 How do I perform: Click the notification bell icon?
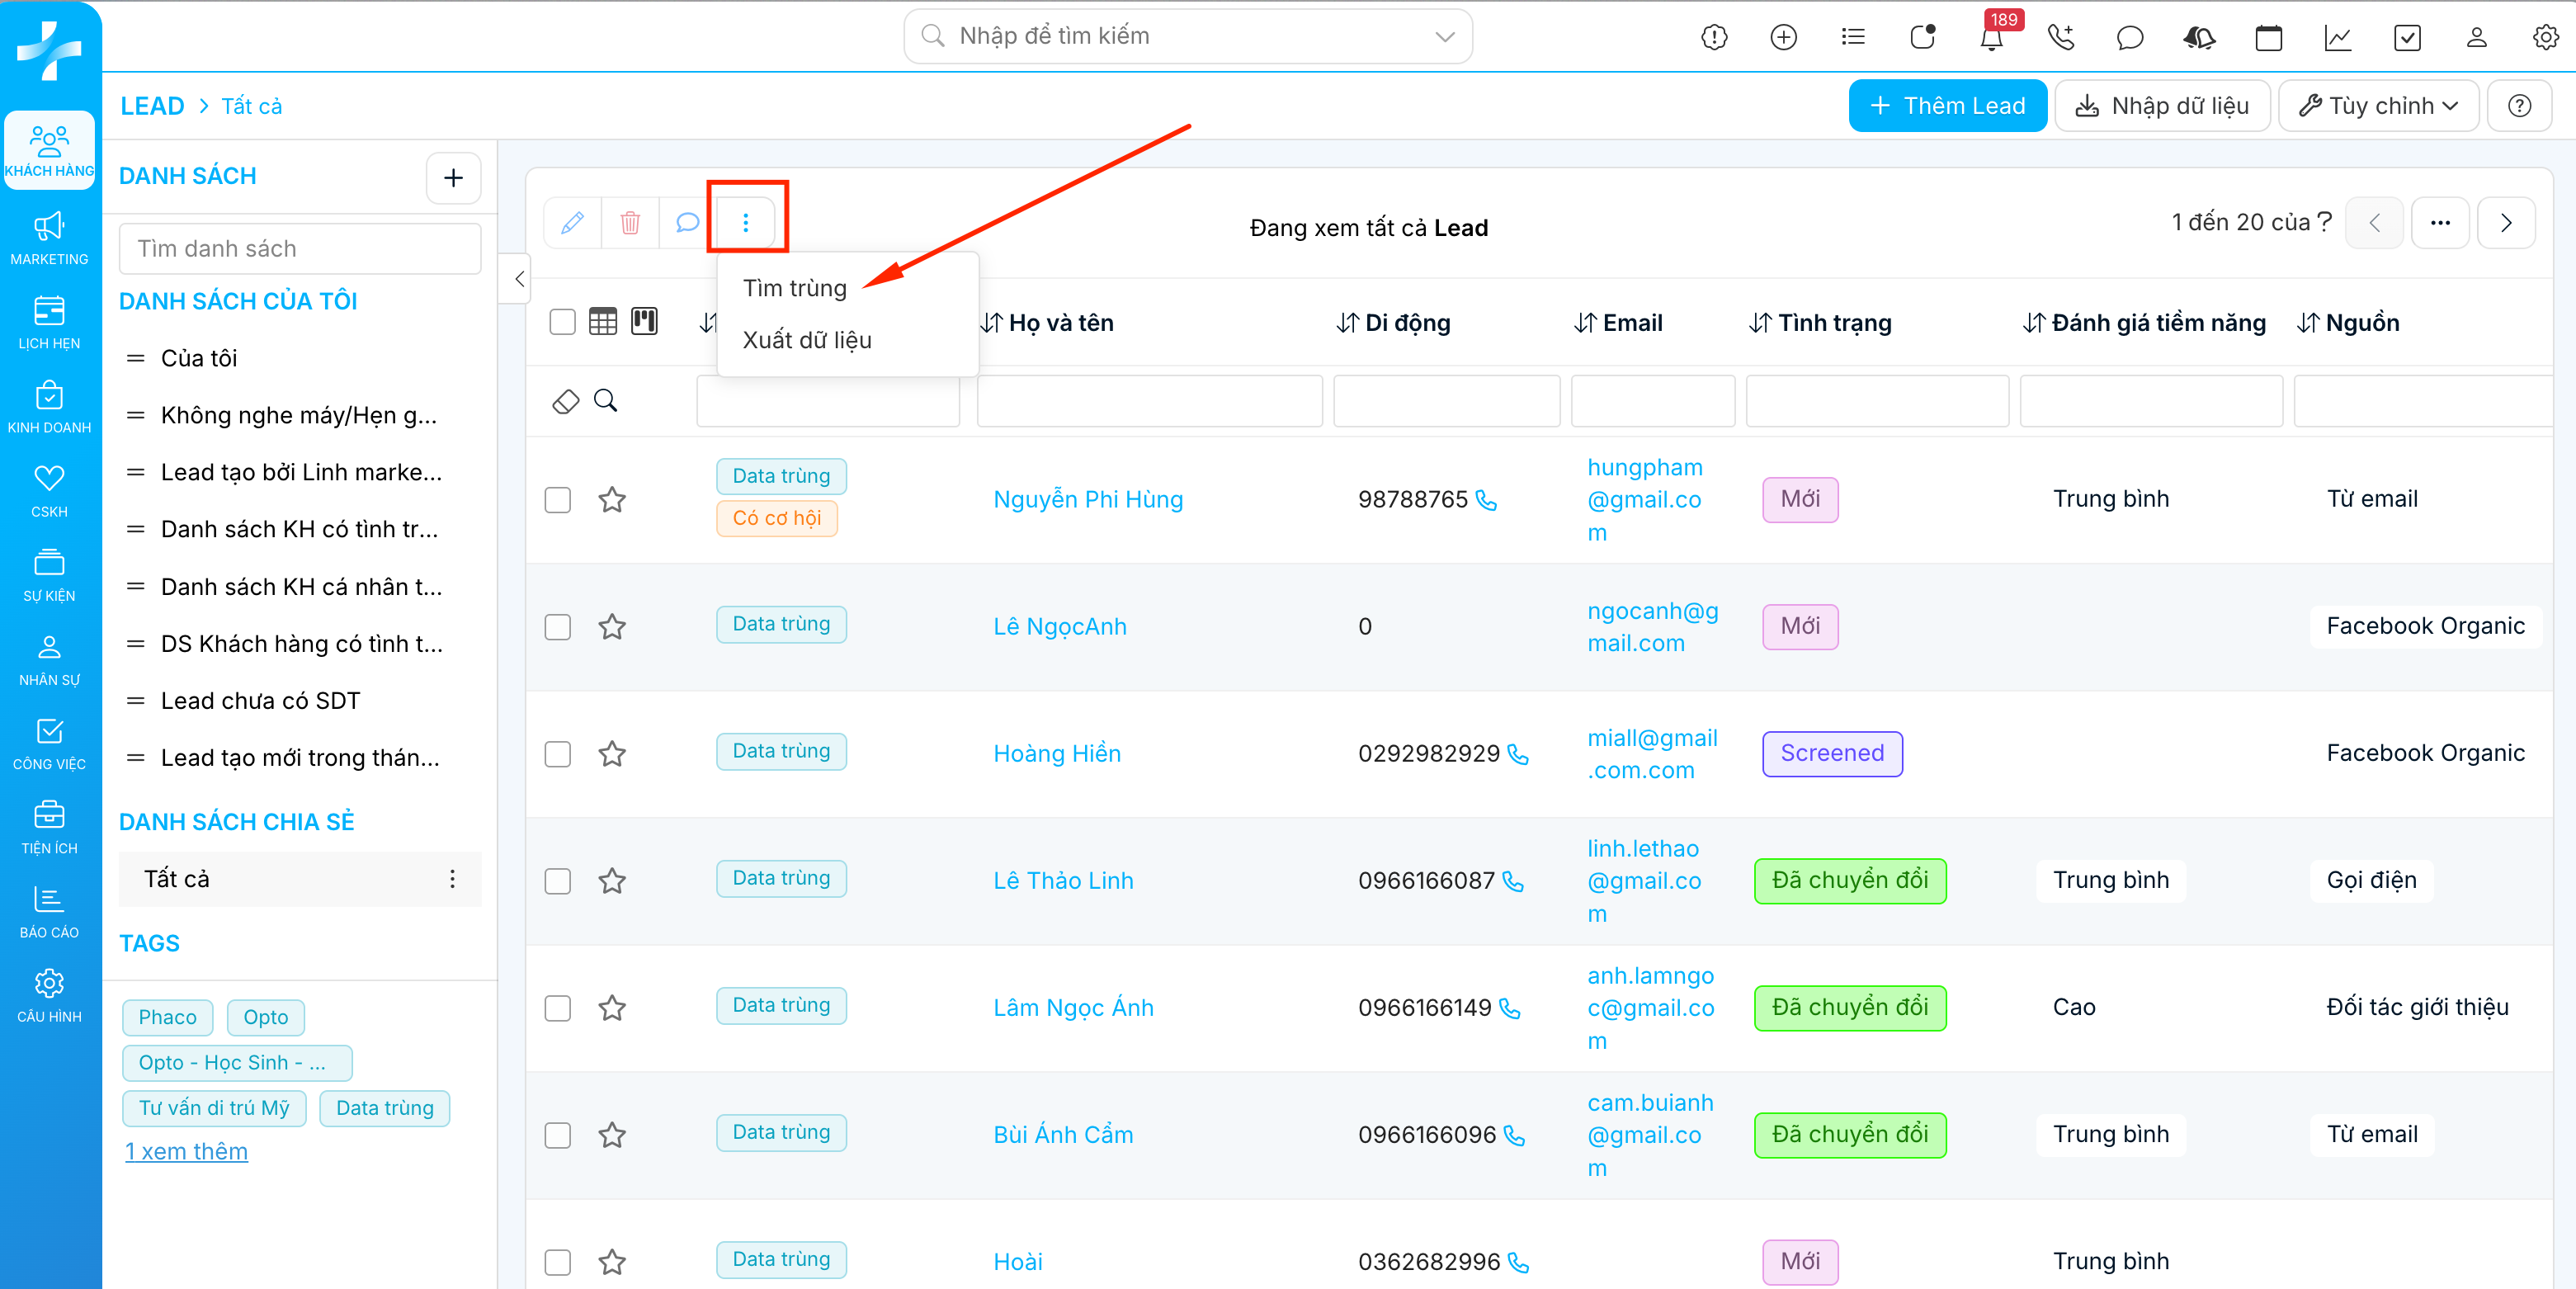tap(1990, 38)
